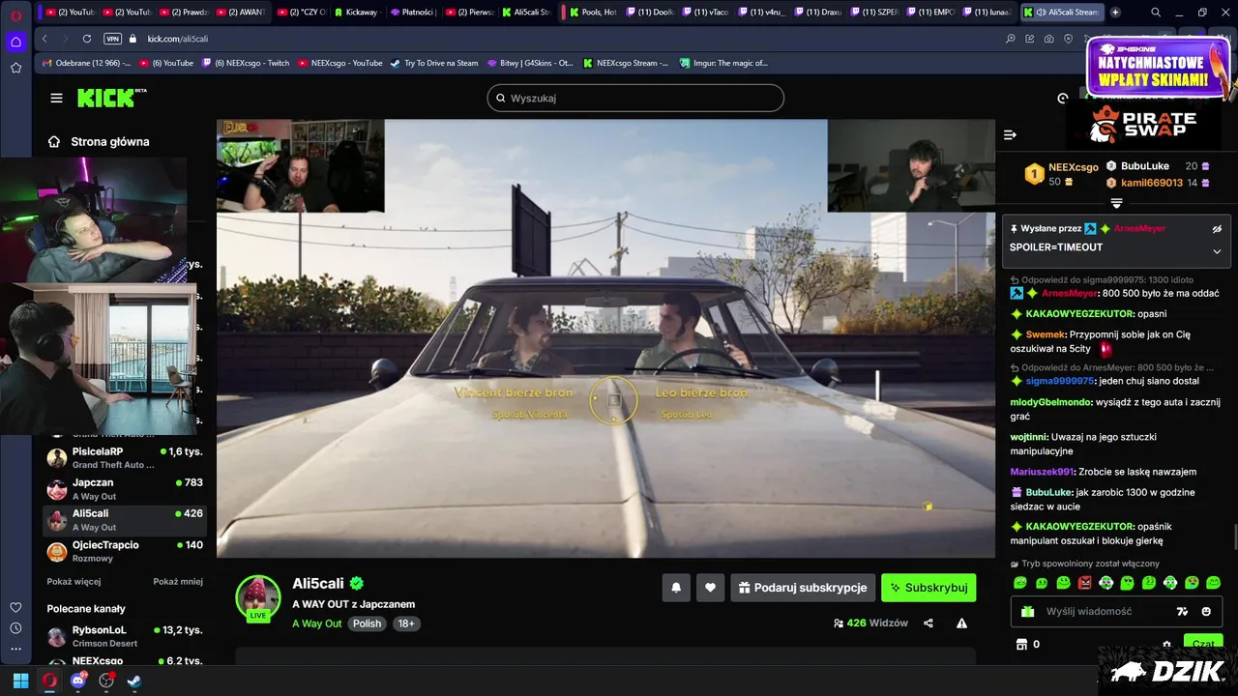1238x696 pixels.
Task: Click Podaruj subskrypcje gift button
Action: pyautogui.click(x=803, y=587)
